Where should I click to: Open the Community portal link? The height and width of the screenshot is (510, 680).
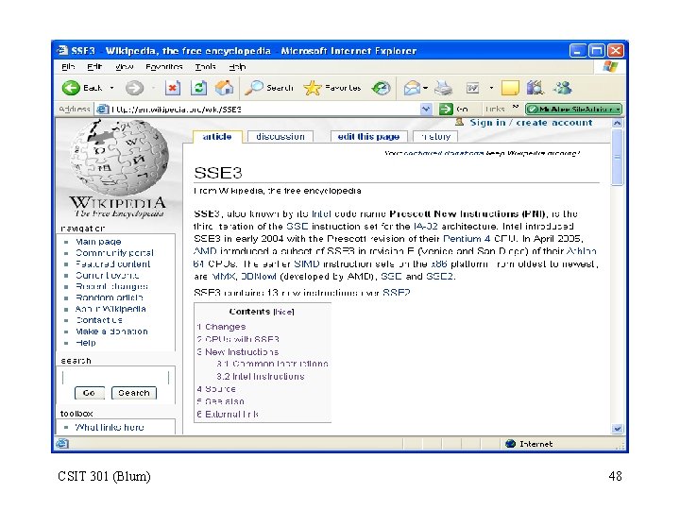(x=114, y=253)
